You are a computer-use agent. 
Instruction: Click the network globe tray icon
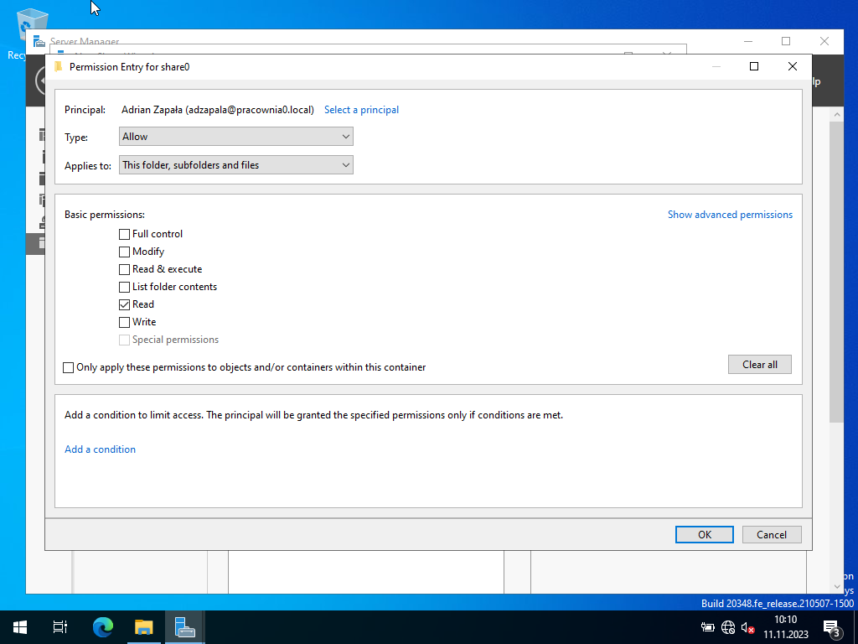[x=727, y=627]
